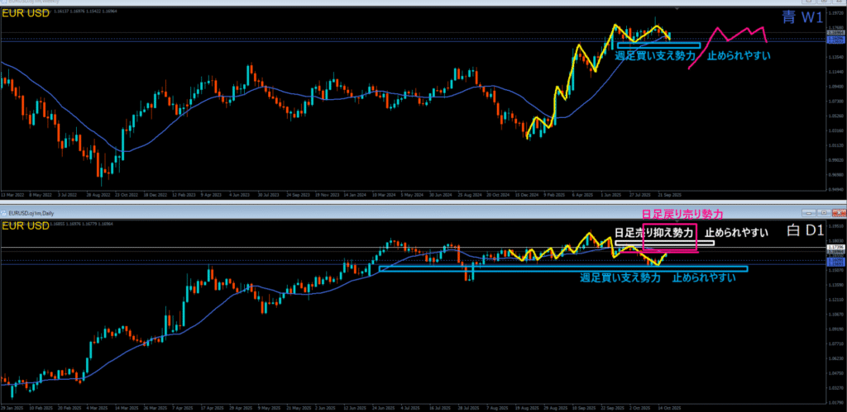Close the EURUSD Daily chart window

click(x=838, y=211)
